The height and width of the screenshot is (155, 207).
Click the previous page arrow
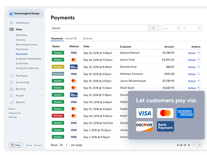click(195, 145)
